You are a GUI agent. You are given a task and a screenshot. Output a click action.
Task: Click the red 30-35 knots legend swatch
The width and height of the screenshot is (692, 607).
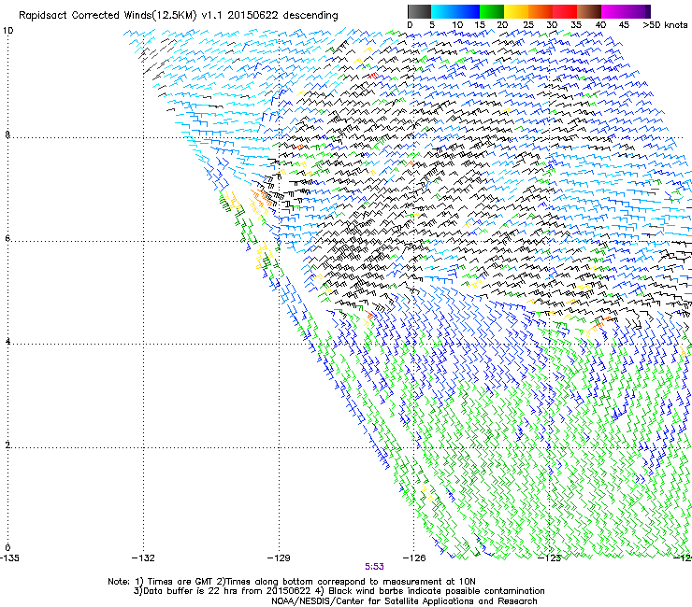tap(565, 11)
